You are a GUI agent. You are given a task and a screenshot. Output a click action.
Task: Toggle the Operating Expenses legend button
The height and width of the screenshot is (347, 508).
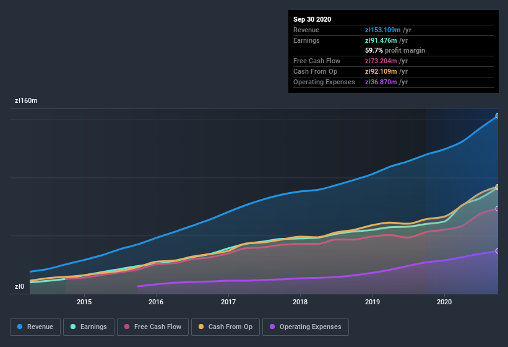click(306, 327)
